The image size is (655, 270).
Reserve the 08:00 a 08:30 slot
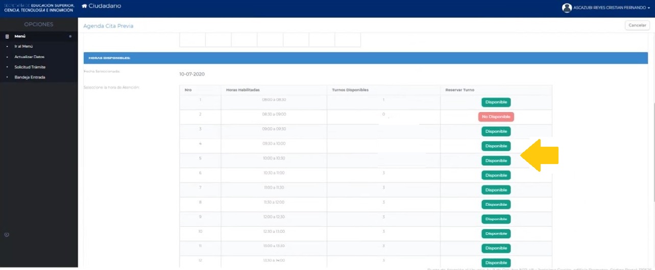tap(496, 102)
